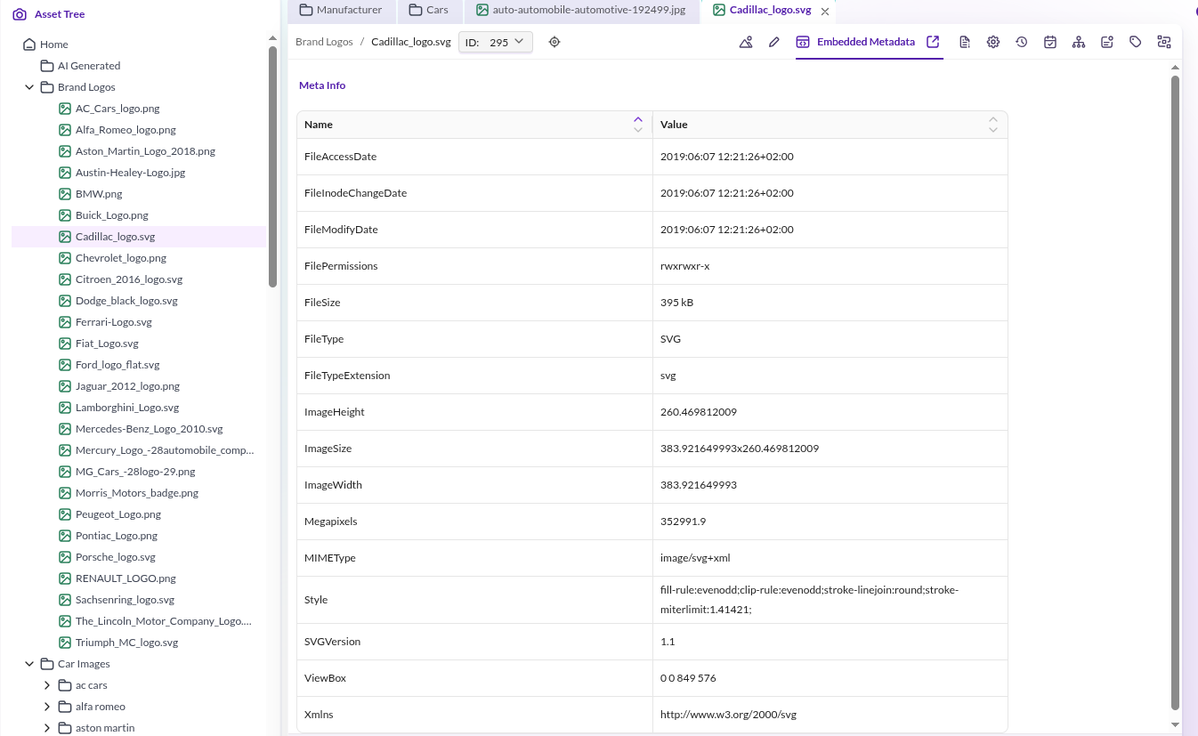Viewport: 1198px width, 736px height.
Task: Open Alfa_Romeo_logo.png in the tree
Action: coord(125,130)
